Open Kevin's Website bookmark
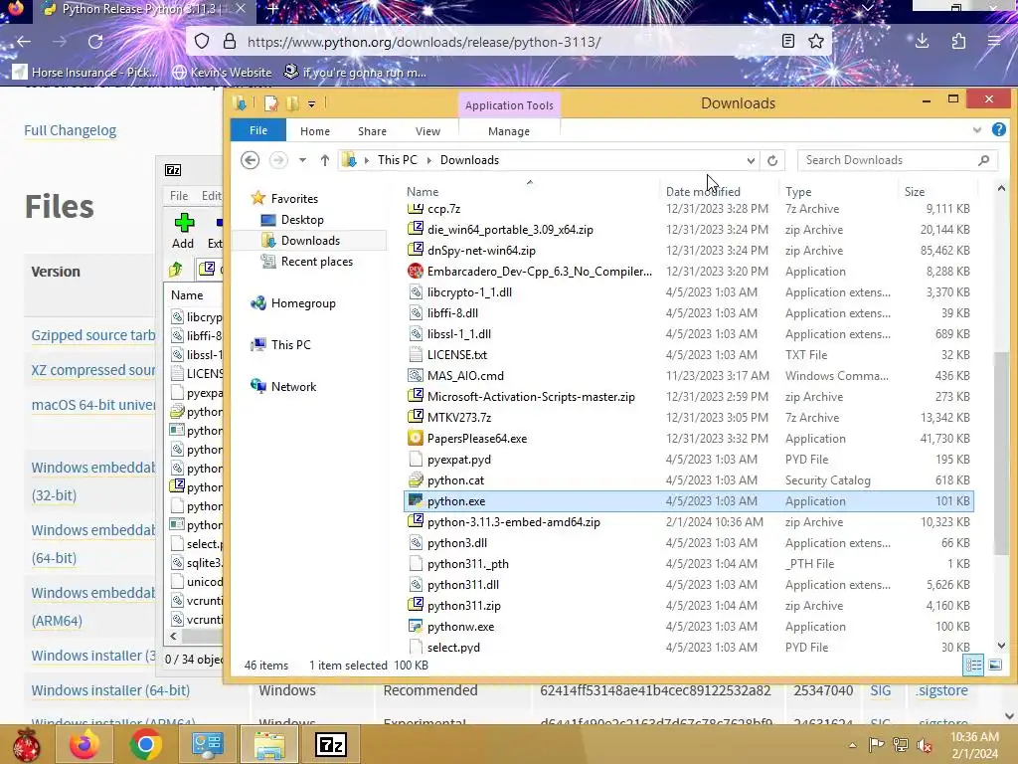 [x=222, y=72]
